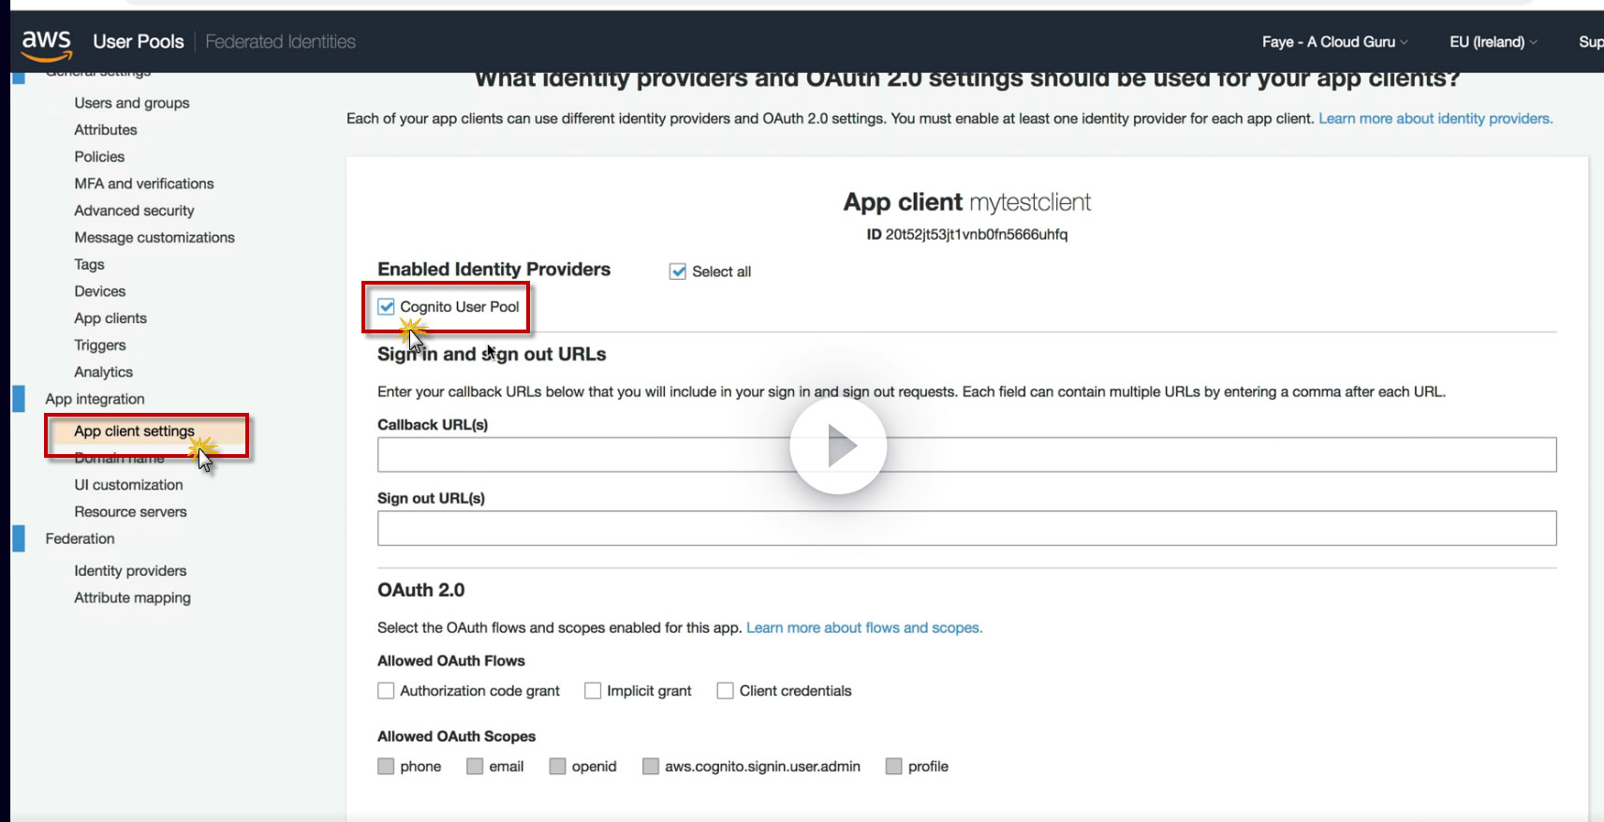Click the AWS logo
Viewport: 1604px width, 822px height.
tap(47, 43)
